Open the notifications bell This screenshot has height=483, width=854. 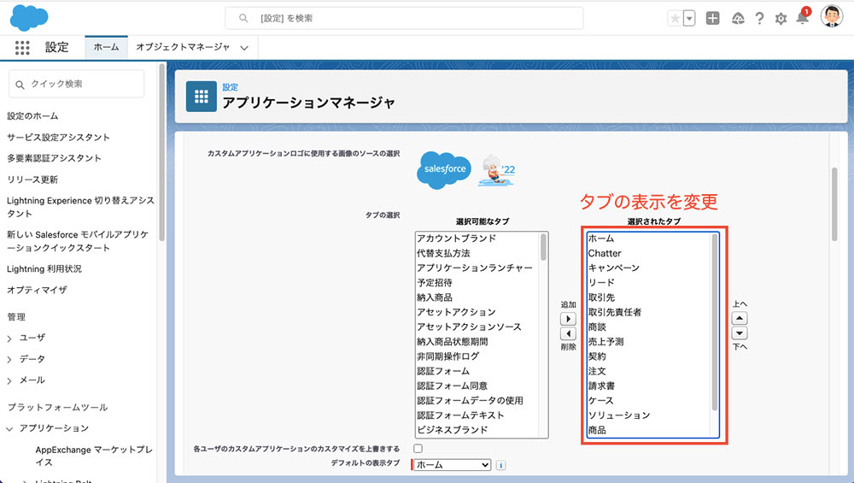coord(803,16)
